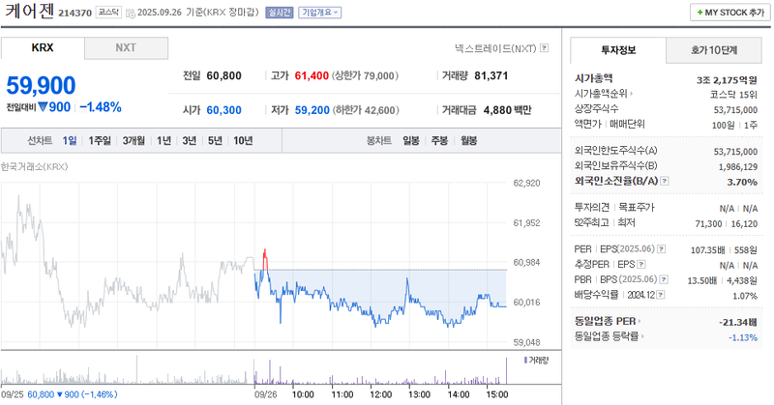Open the 기업개요 dropdown
The width and height of the screenshot is (774, 405).
coord(320,13)
